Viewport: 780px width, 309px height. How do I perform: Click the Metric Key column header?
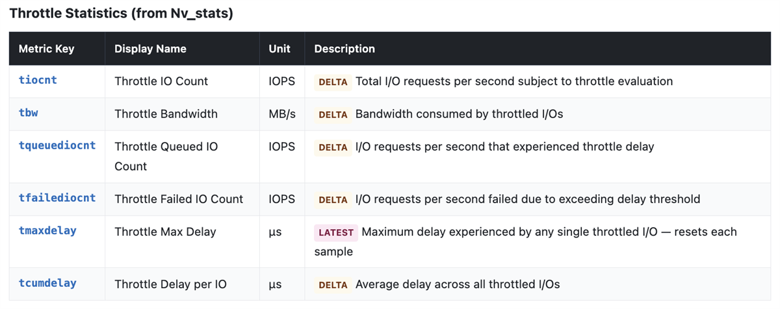[47, 49]
